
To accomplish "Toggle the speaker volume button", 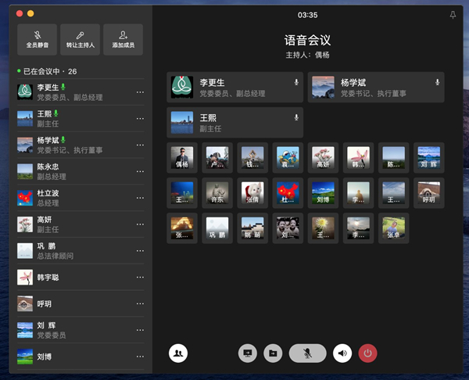I will (x=342, y=353).
